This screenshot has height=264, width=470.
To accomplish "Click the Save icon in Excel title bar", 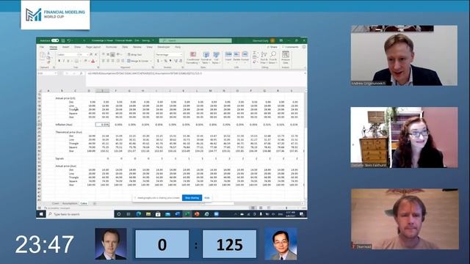I will (x=63, y=40).
